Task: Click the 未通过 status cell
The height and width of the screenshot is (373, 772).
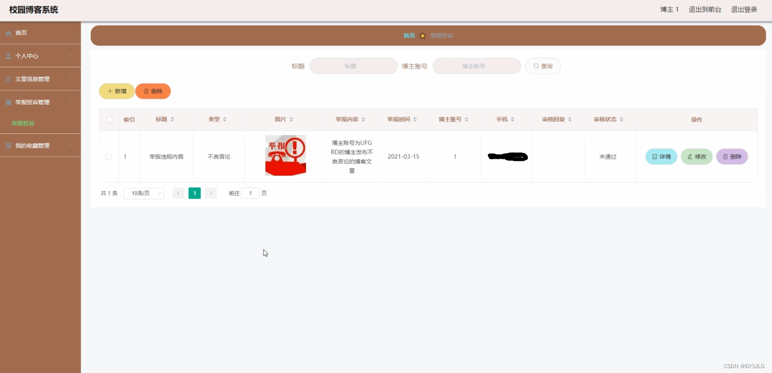Action: (x=608, y=157)
